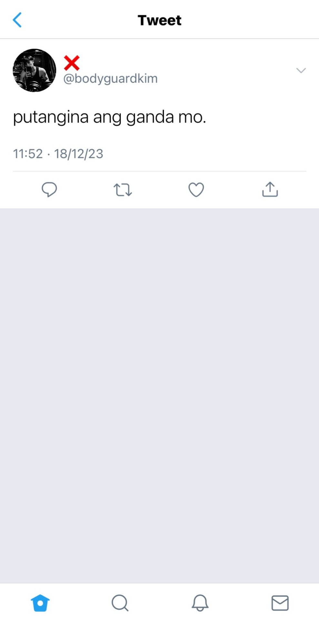
Task: Like the tweet with the heart
Action: tap(196, 190)
